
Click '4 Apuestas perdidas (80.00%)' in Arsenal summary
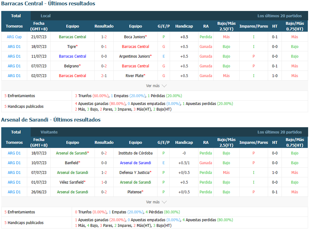(x=208, y=220)
